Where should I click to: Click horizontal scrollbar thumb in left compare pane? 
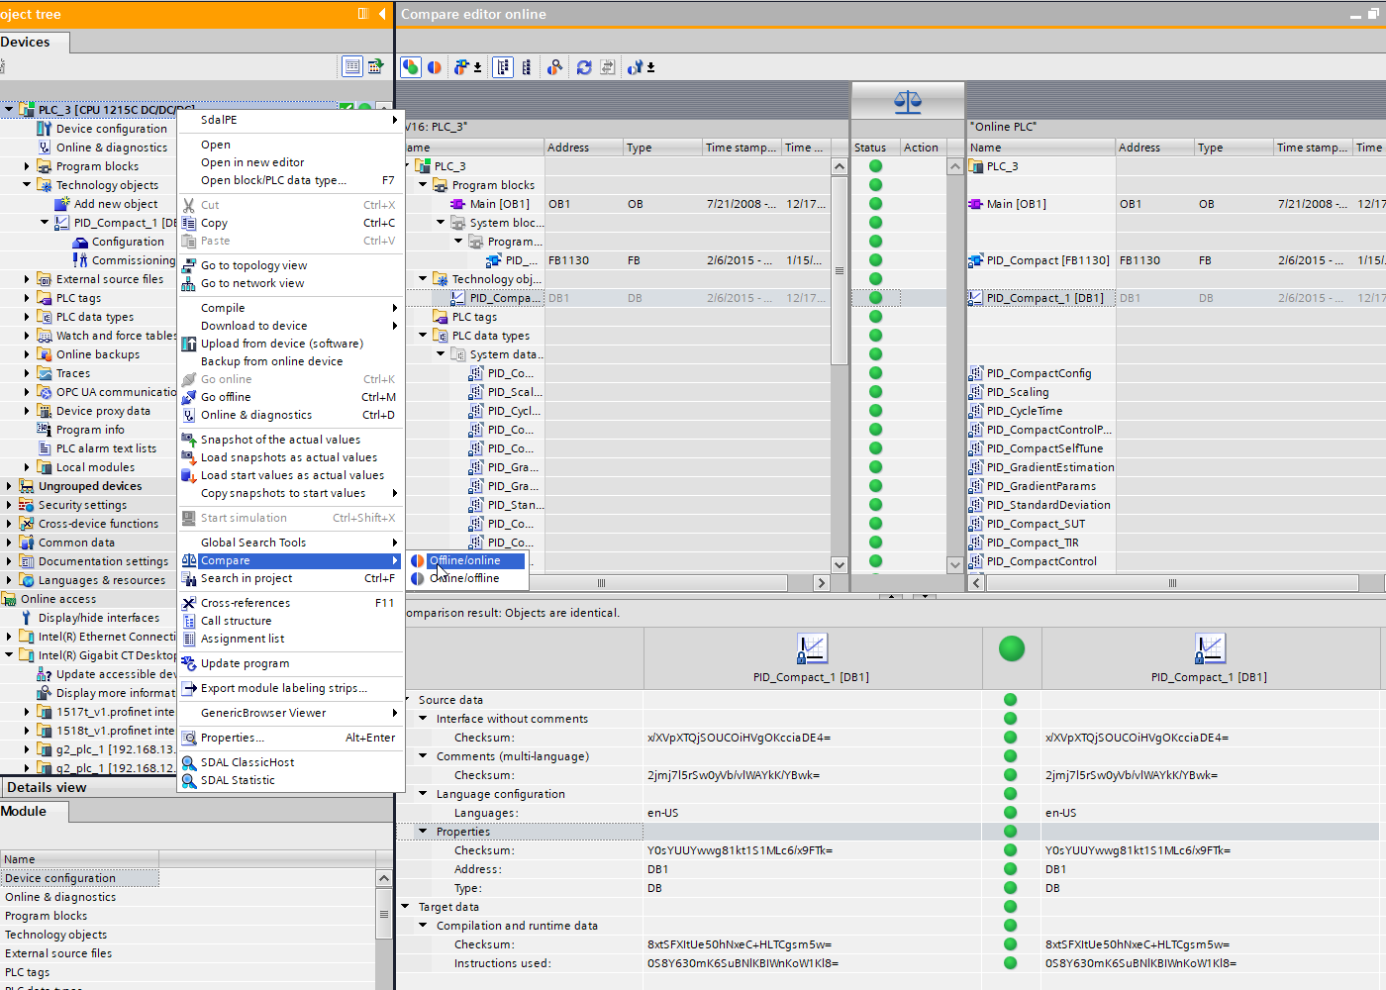coord(601,583)
